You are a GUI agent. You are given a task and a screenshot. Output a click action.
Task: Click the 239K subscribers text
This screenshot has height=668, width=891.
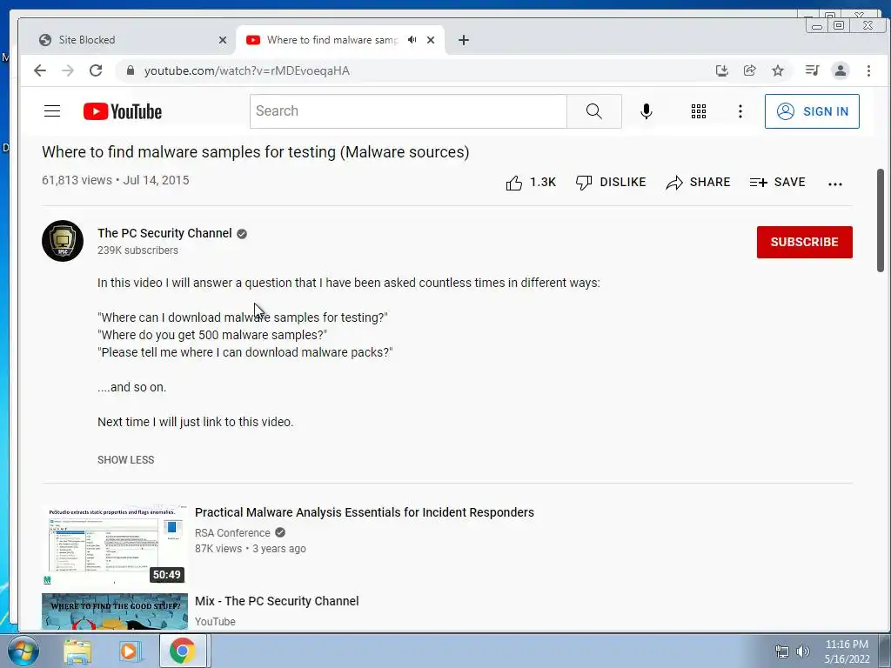coord(137,250)
